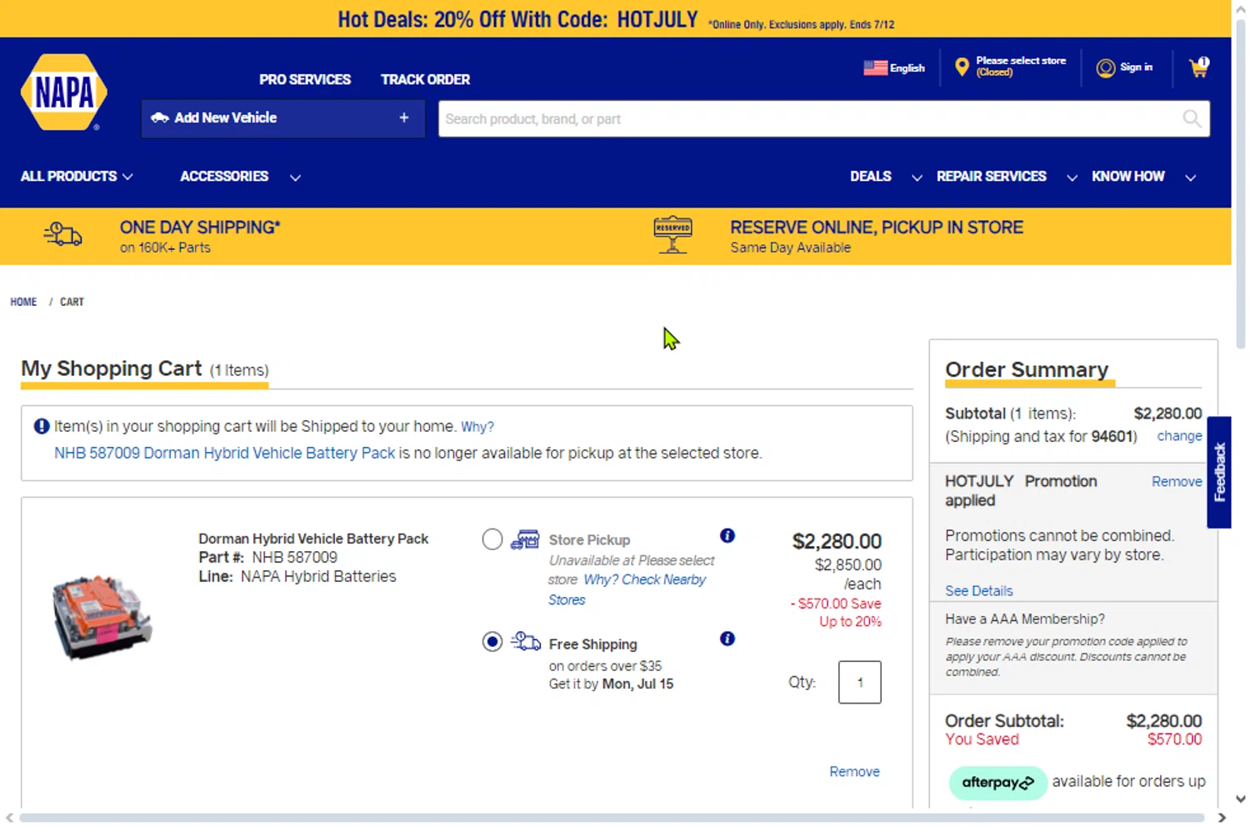Open Track Order menu item

pyautogui.click(x=425, y=80)
